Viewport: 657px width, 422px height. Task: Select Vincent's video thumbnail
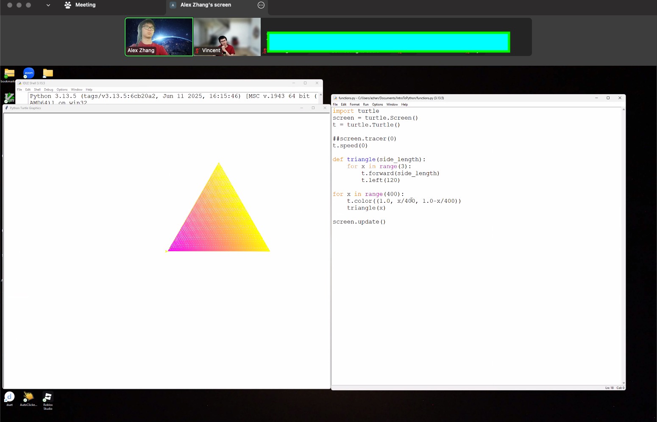227,37
